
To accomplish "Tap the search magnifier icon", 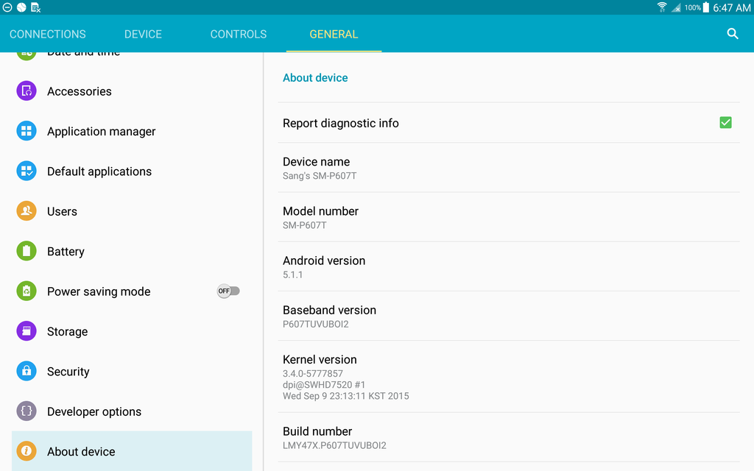I will pyautogui.click(x=732, y=34).
